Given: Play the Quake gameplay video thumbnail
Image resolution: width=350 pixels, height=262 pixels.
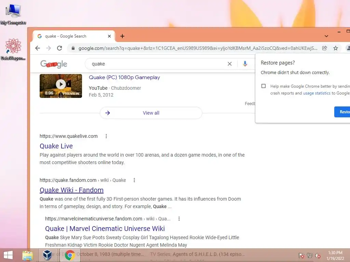Looking at the screenshot, I should click(61, 86).
